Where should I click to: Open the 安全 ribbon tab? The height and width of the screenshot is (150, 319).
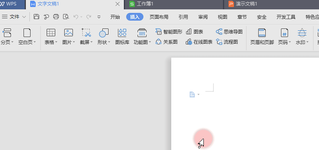point(262,17)
